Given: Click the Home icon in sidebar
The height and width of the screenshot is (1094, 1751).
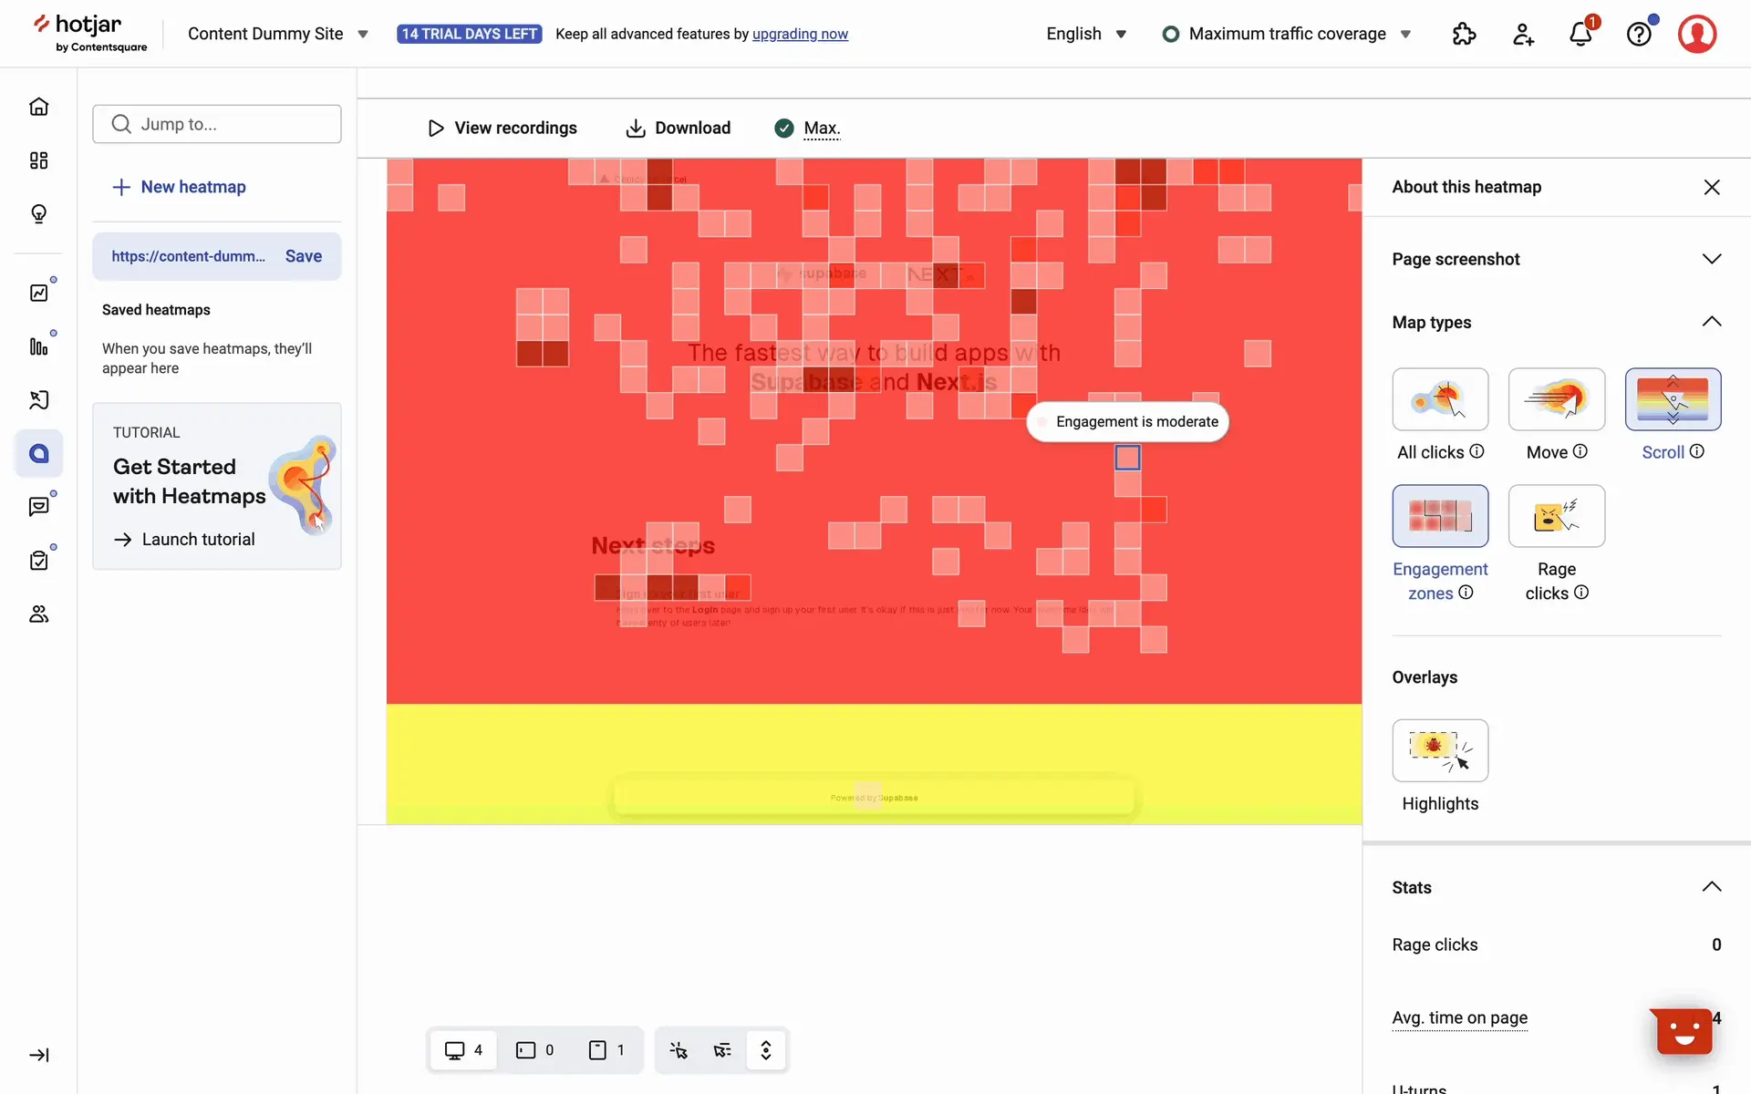Looking at the screenshot, I should [x=38, y=107].
